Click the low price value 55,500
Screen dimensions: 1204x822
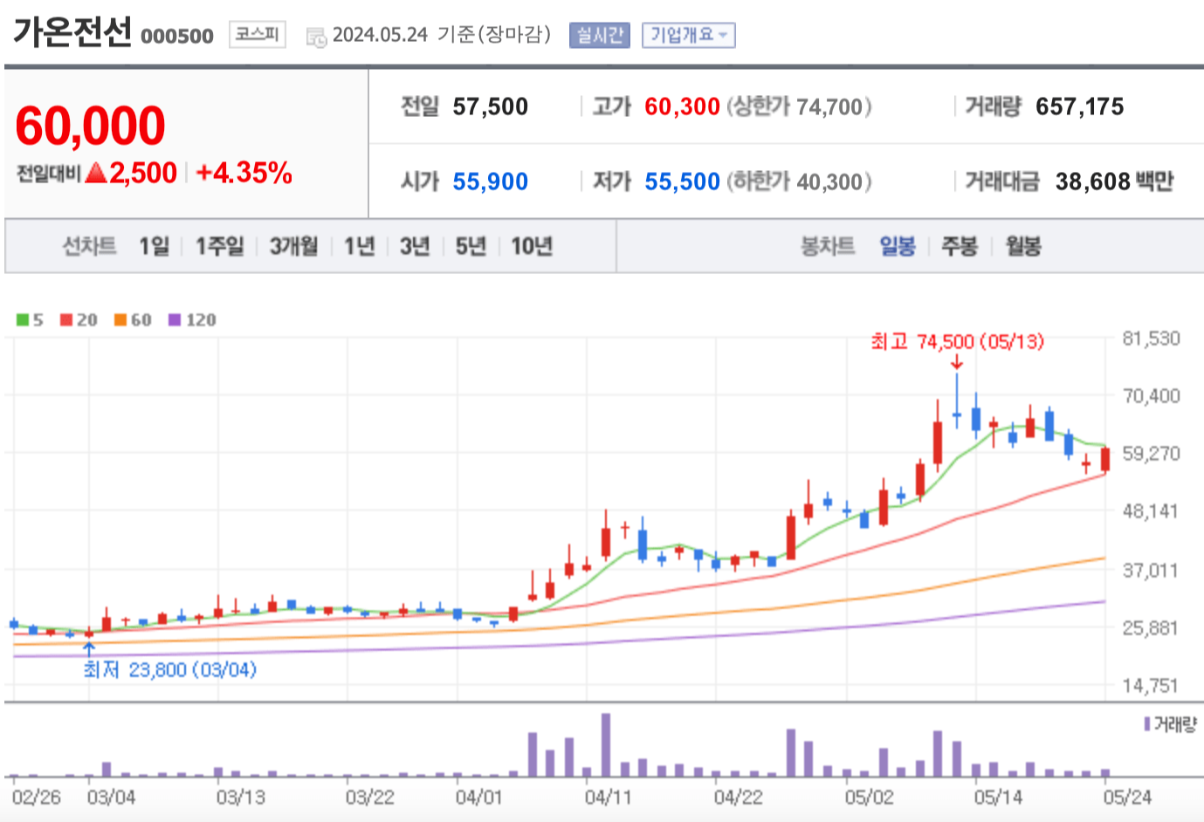(682, 182)
